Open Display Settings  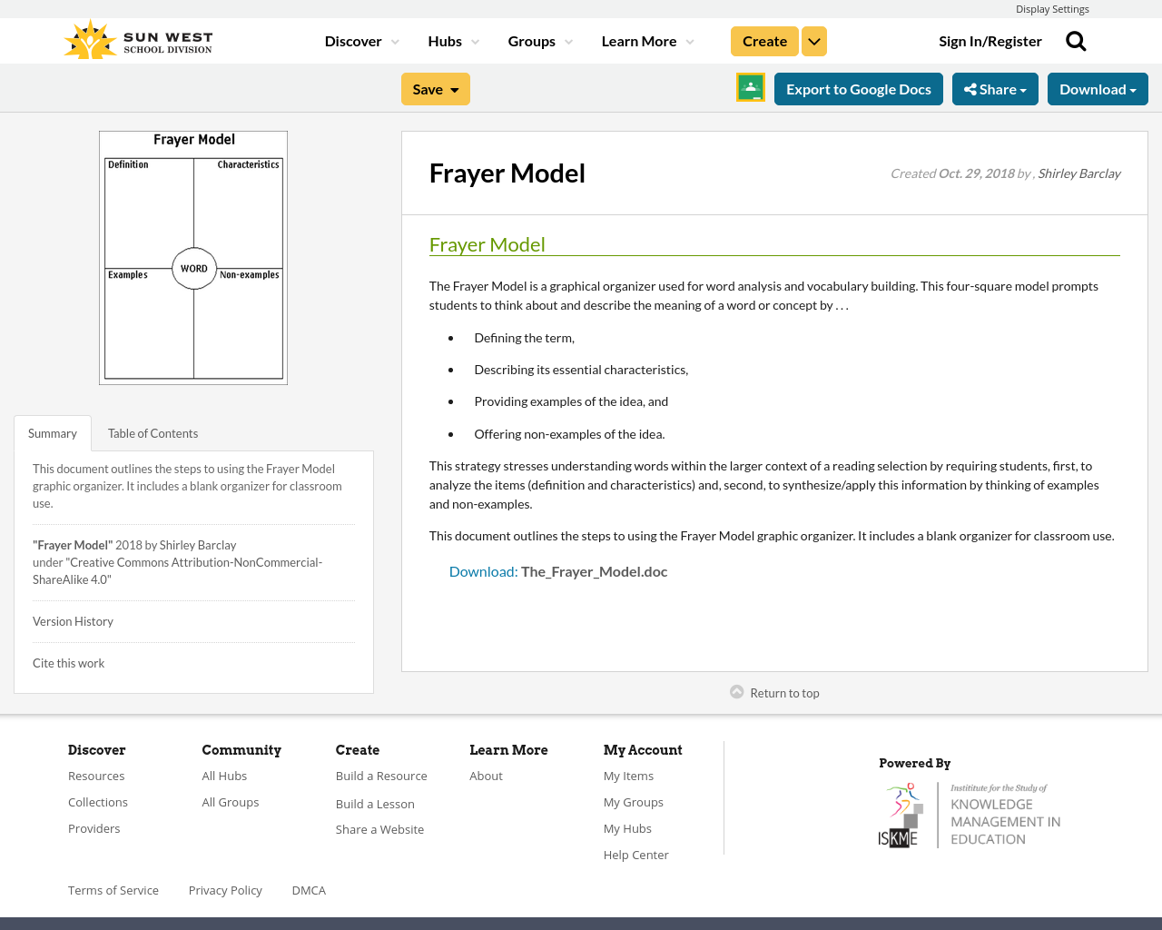point(1052,8)
